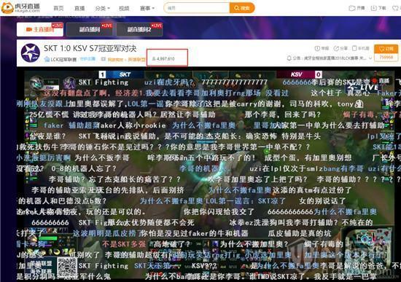Viewport: 401px width, 282px height.
Task: Click the orange 搜索 search button
Action: [242, 8]
